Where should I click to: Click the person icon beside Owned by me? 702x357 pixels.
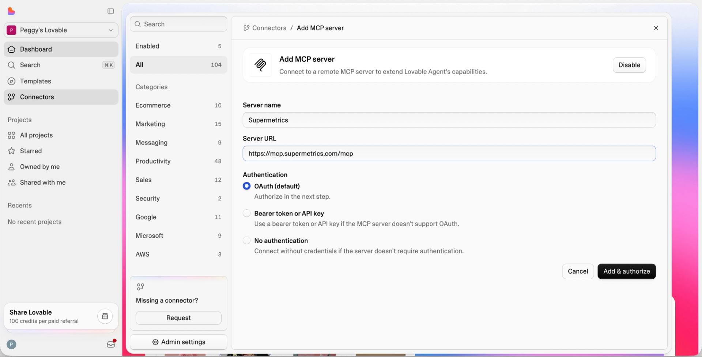[12, 167]
